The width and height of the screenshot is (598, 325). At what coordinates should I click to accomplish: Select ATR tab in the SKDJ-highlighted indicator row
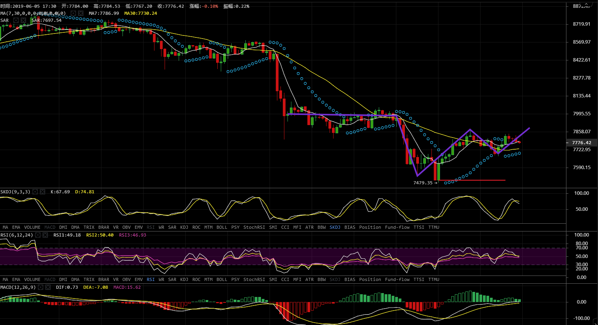(309, 227)
